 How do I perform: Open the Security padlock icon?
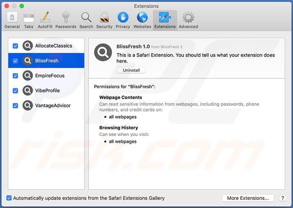point(104,17)
